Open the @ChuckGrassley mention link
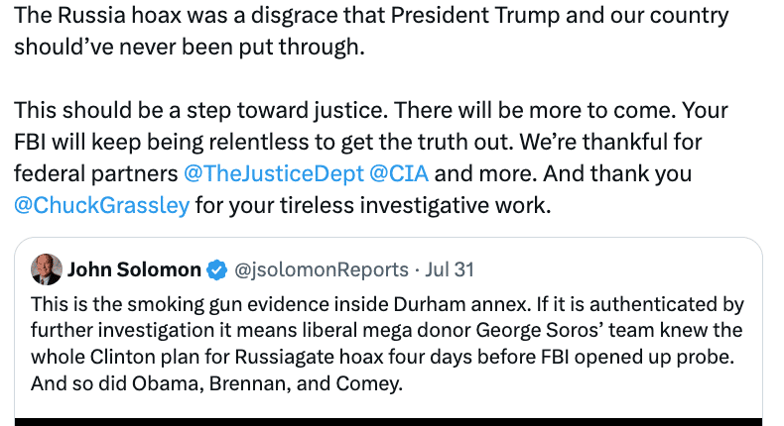 (x=101, y=206)
